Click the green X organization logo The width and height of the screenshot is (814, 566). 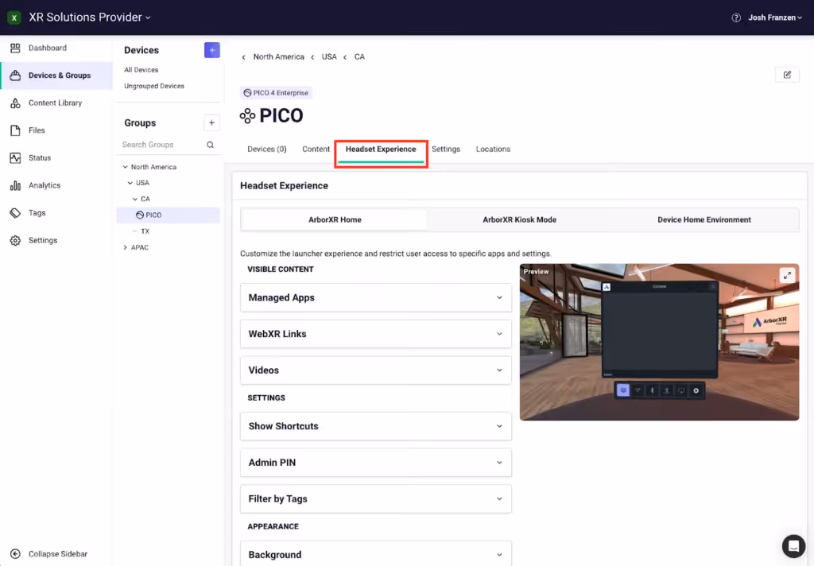pos(14,17)
